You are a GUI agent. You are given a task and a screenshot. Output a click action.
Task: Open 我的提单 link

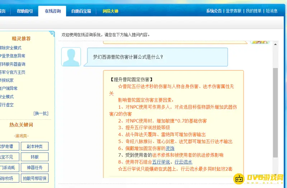pyautogui.click(x=254, y=11)
